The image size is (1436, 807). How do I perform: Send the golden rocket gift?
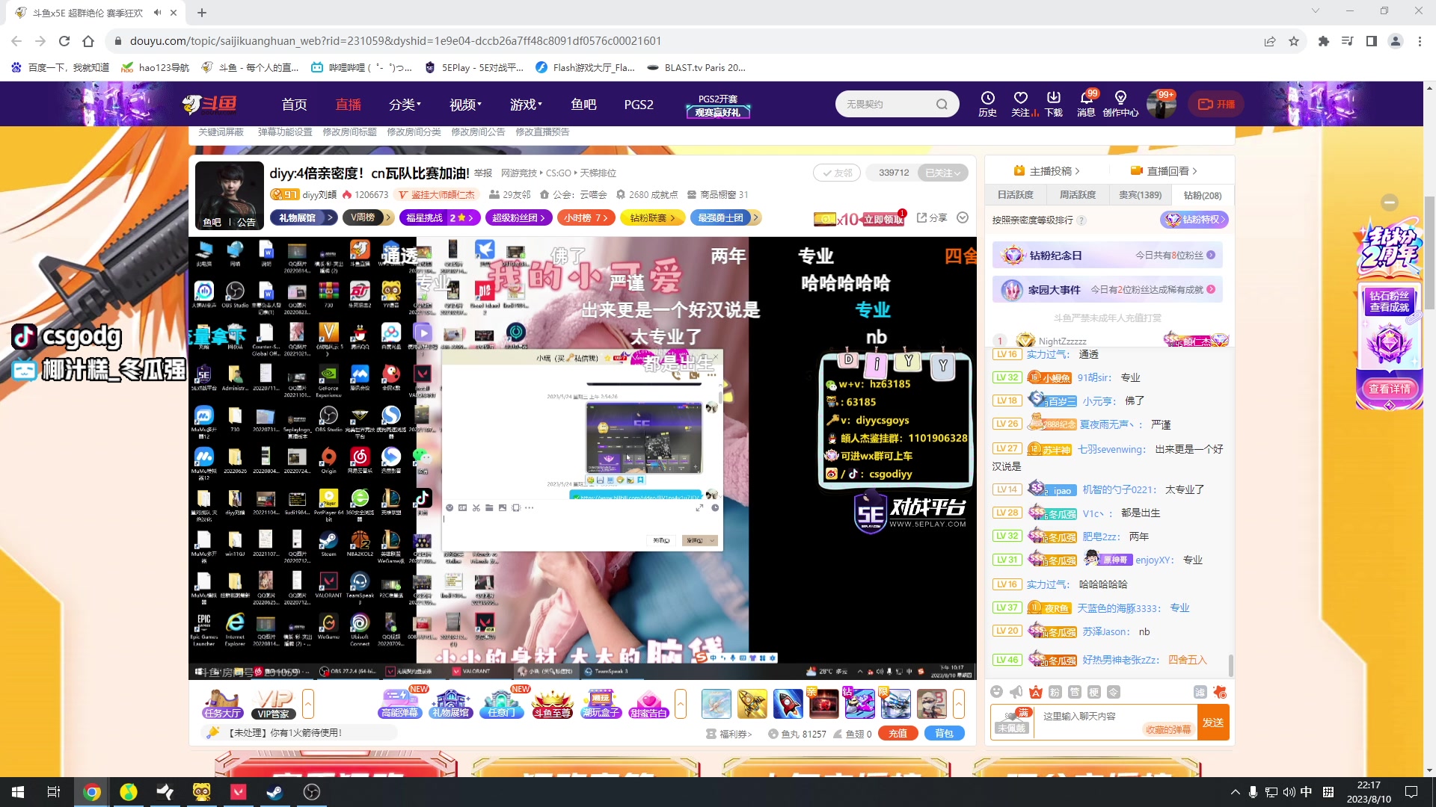tap(752, 704)
